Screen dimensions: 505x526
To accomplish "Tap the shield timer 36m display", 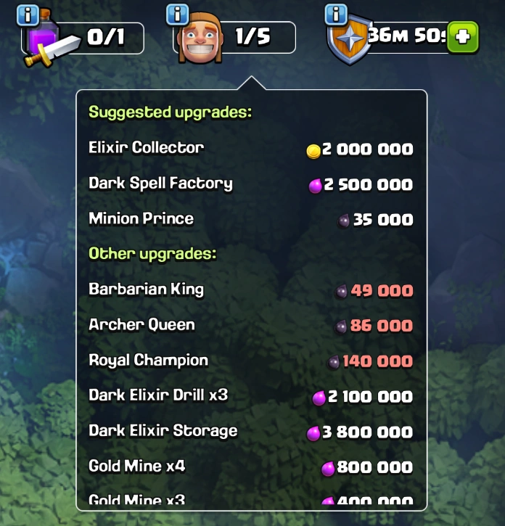I will point(408,35).
